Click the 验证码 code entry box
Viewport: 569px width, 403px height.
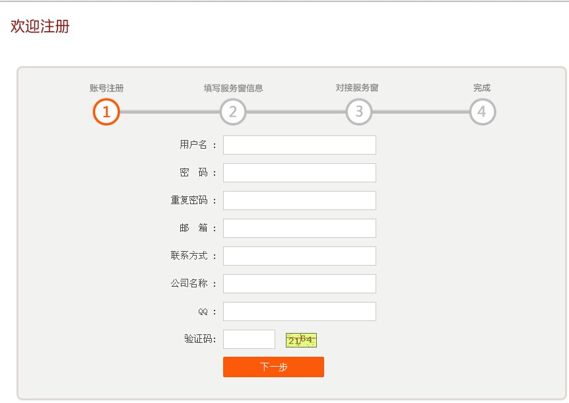[249, 340]
